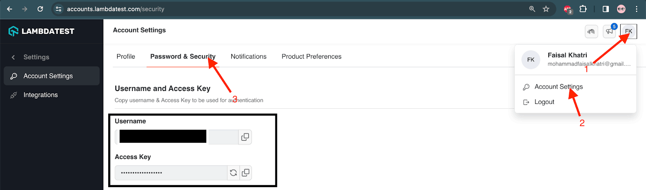Switch to the Notifications tab
Image resolution: width=646 pixels, height=190 pixels.
coord(249,57)
